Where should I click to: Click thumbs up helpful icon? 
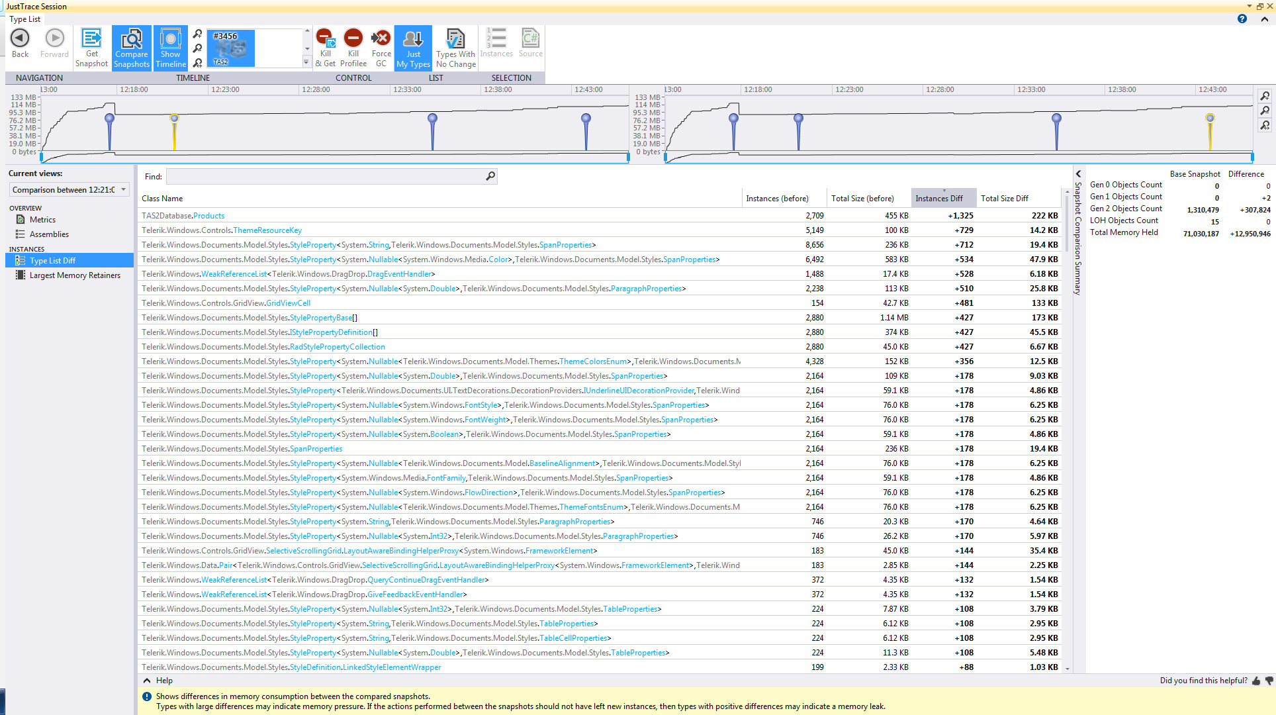click(x=1255, y=681)
